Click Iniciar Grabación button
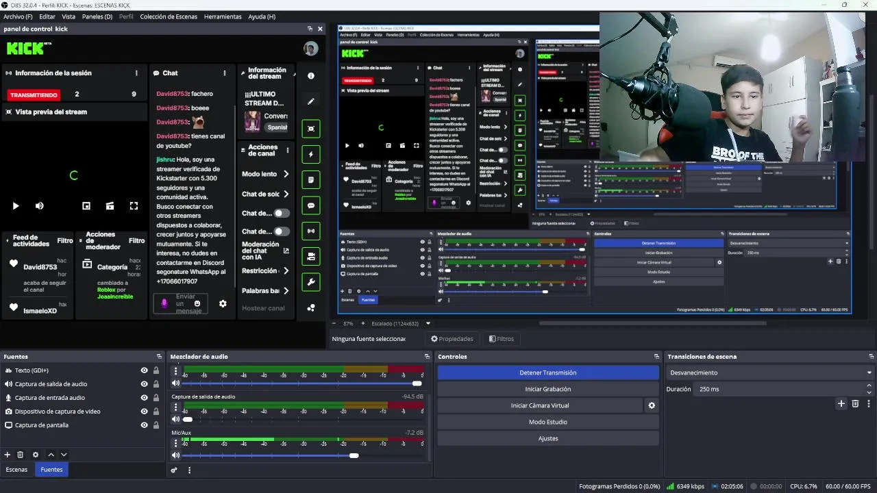The width and height of the screenshot is (877, 493). pos(548,389)
